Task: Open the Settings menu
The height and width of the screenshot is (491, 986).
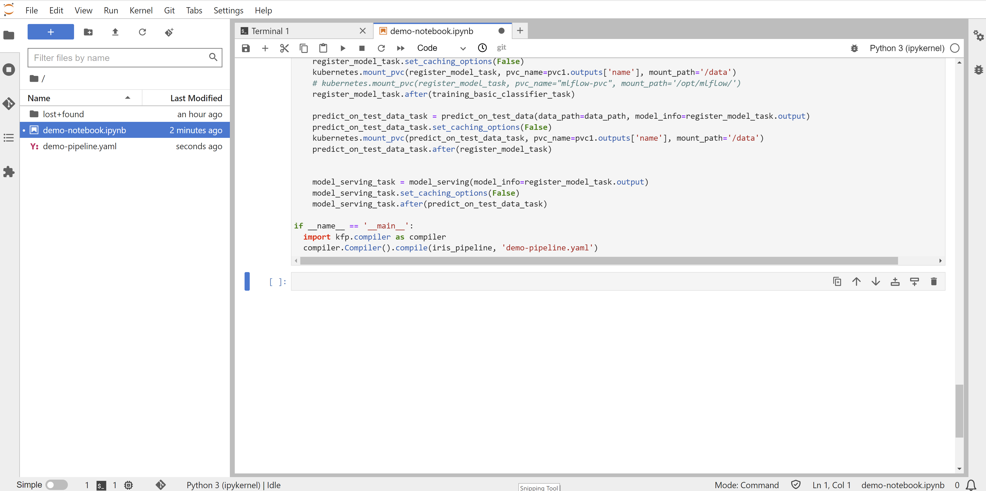Action: click(228, 10)
